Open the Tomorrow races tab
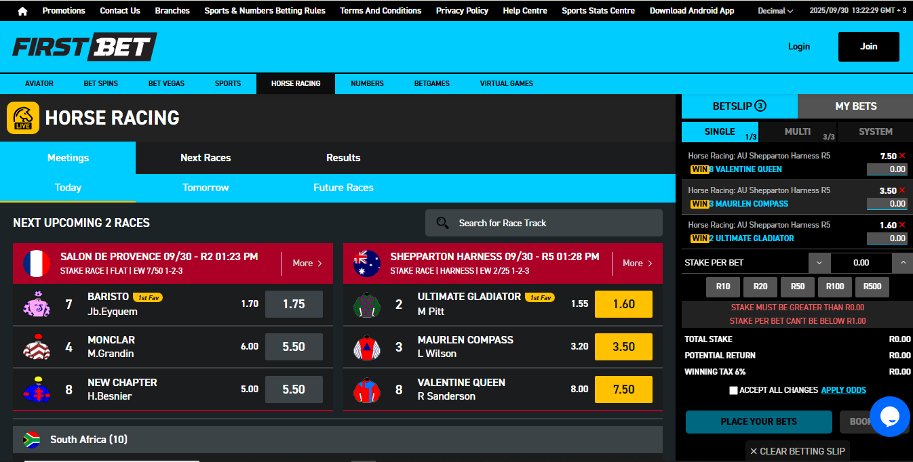The width and height of the screenshot is (913, 462). (x=205, y=188)
